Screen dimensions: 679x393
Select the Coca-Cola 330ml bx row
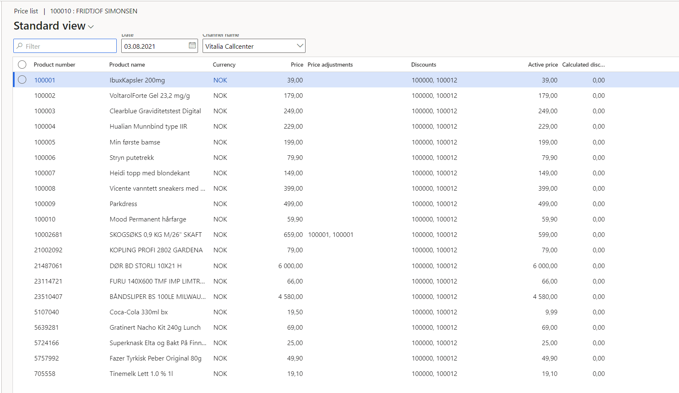(x=138, y=312)
